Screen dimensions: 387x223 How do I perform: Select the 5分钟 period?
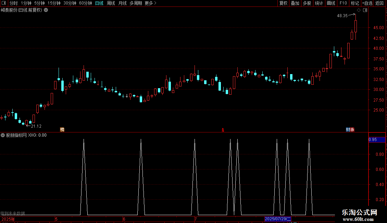[x=39, y=3]
